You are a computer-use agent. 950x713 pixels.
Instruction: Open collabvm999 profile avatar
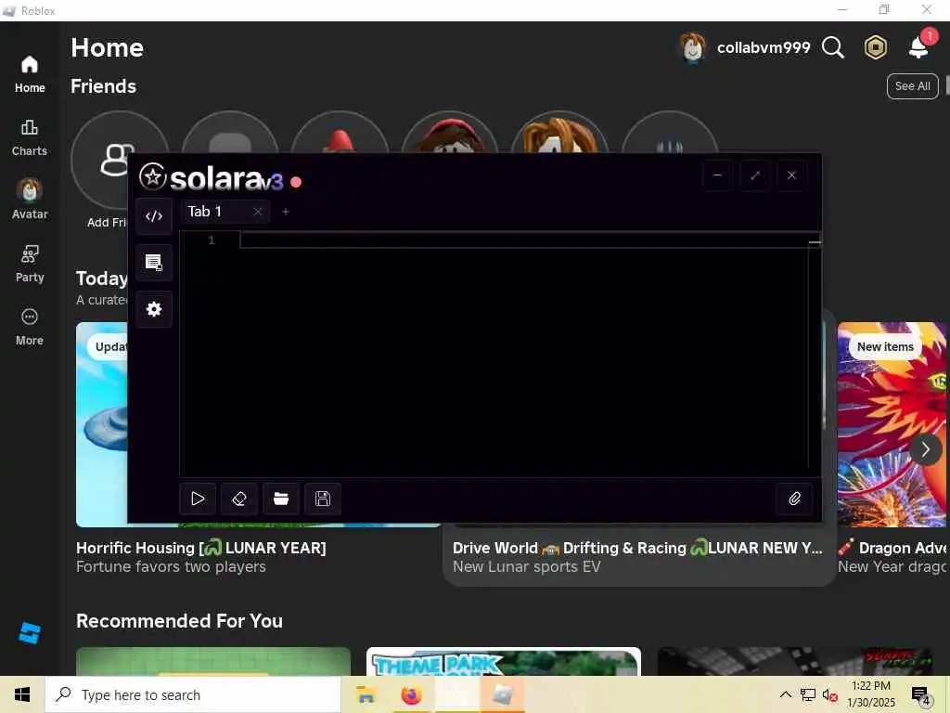692,48
